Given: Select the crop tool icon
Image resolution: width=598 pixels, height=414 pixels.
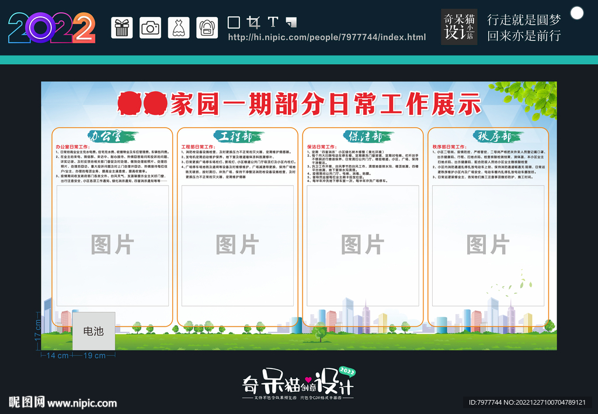Looking at the screenshot, I should [253, 23].
